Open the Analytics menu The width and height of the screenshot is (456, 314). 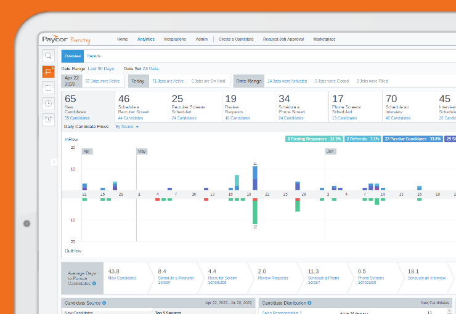(x=145, y=39)
